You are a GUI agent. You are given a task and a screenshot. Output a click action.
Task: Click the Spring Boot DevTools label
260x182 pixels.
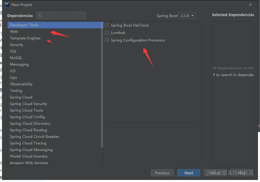(130, 25)
